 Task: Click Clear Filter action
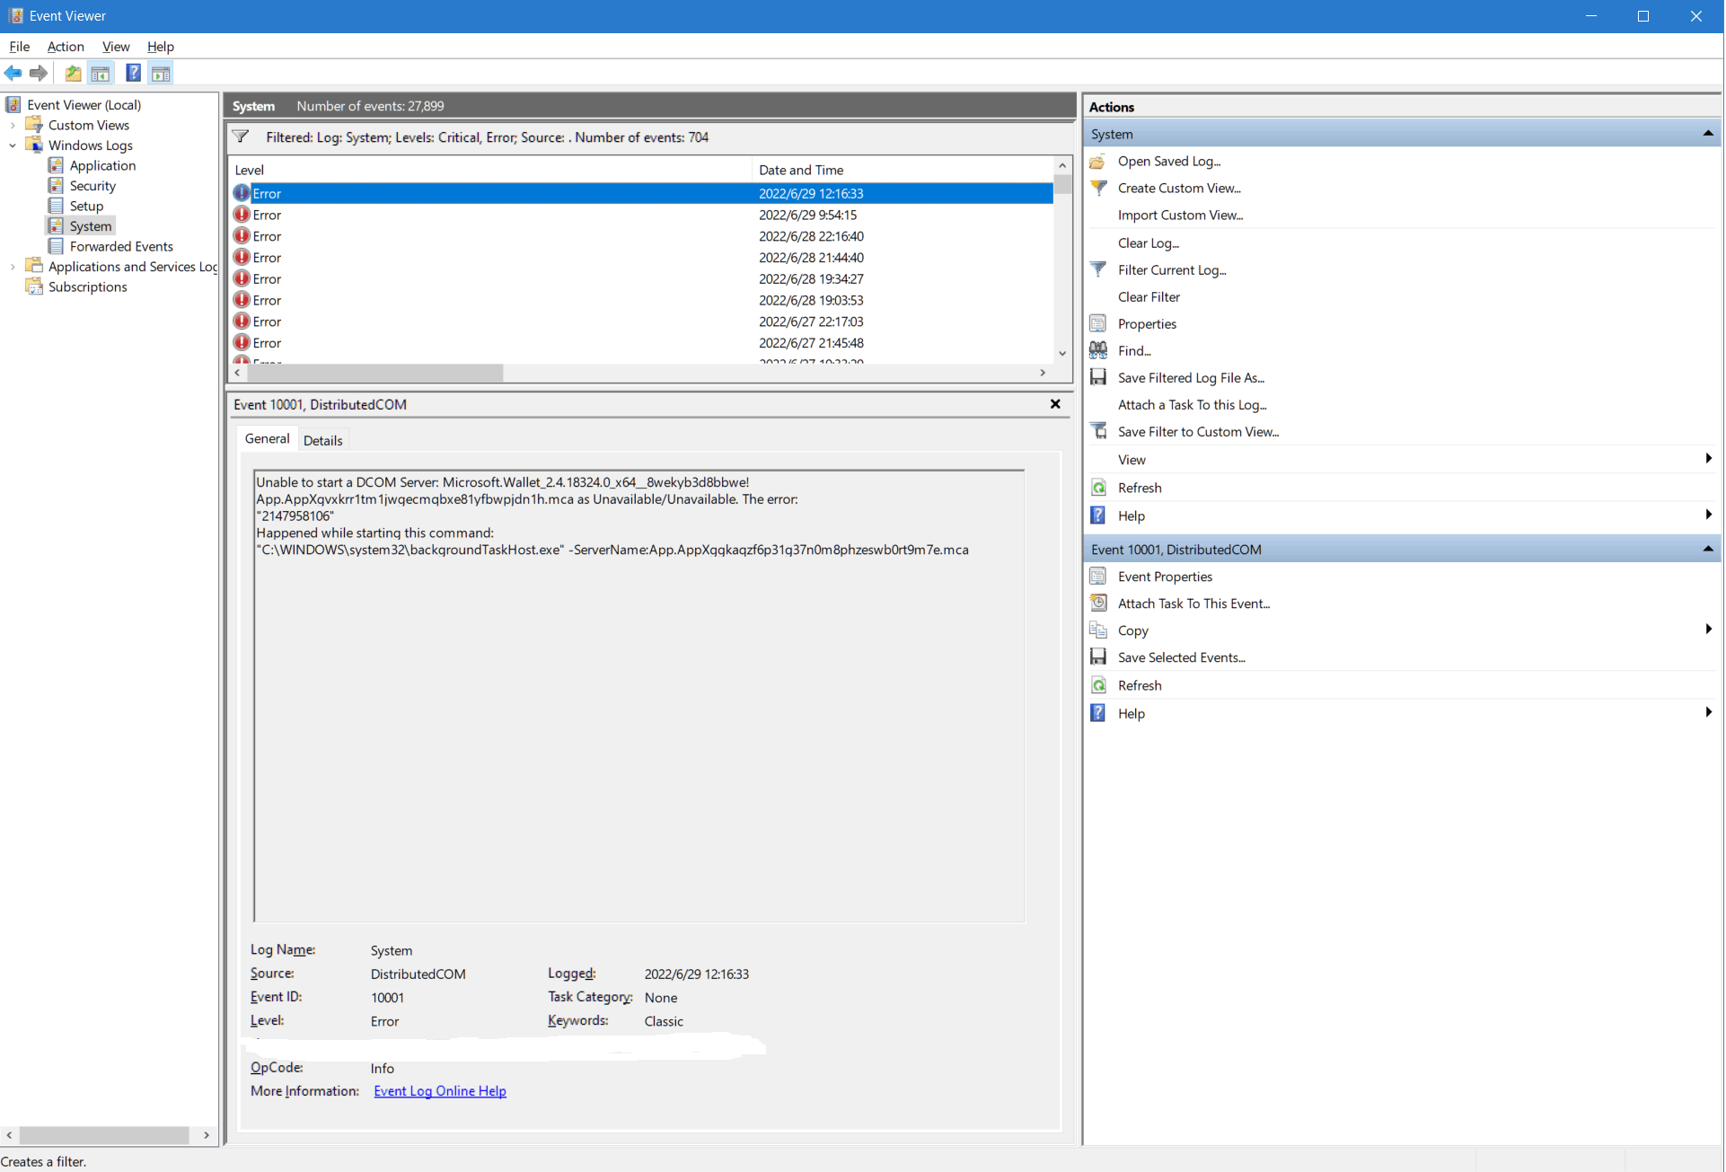[1149, 297]
